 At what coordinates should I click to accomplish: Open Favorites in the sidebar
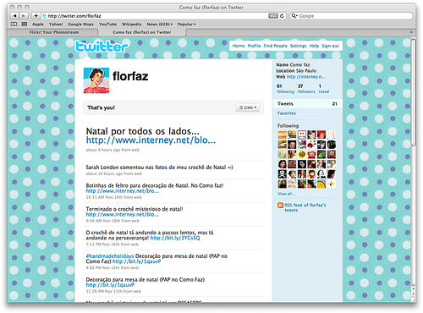pos(287,113)
